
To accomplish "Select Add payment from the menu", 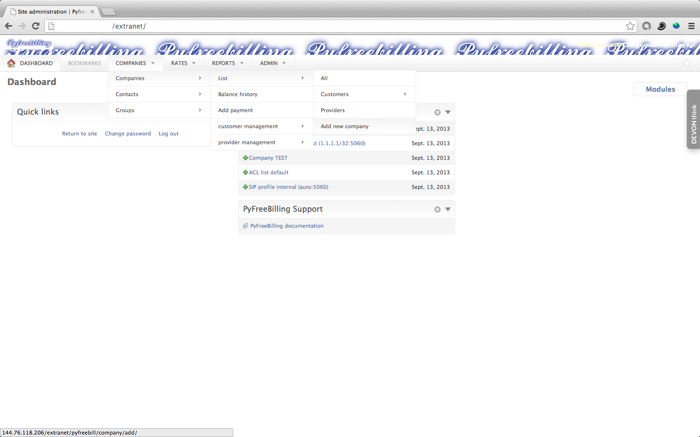I will (262, 110).
